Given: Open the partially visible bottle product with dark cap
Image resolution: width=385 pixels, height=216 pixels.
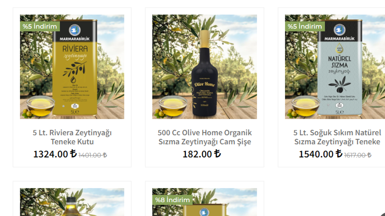Looking at the screenshot, I should tap(72, 202).
